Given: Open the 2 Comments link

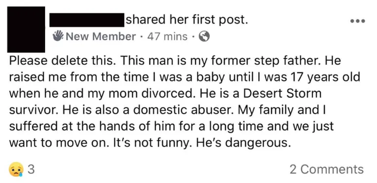Looking at the screenshot, I should 326,169.
